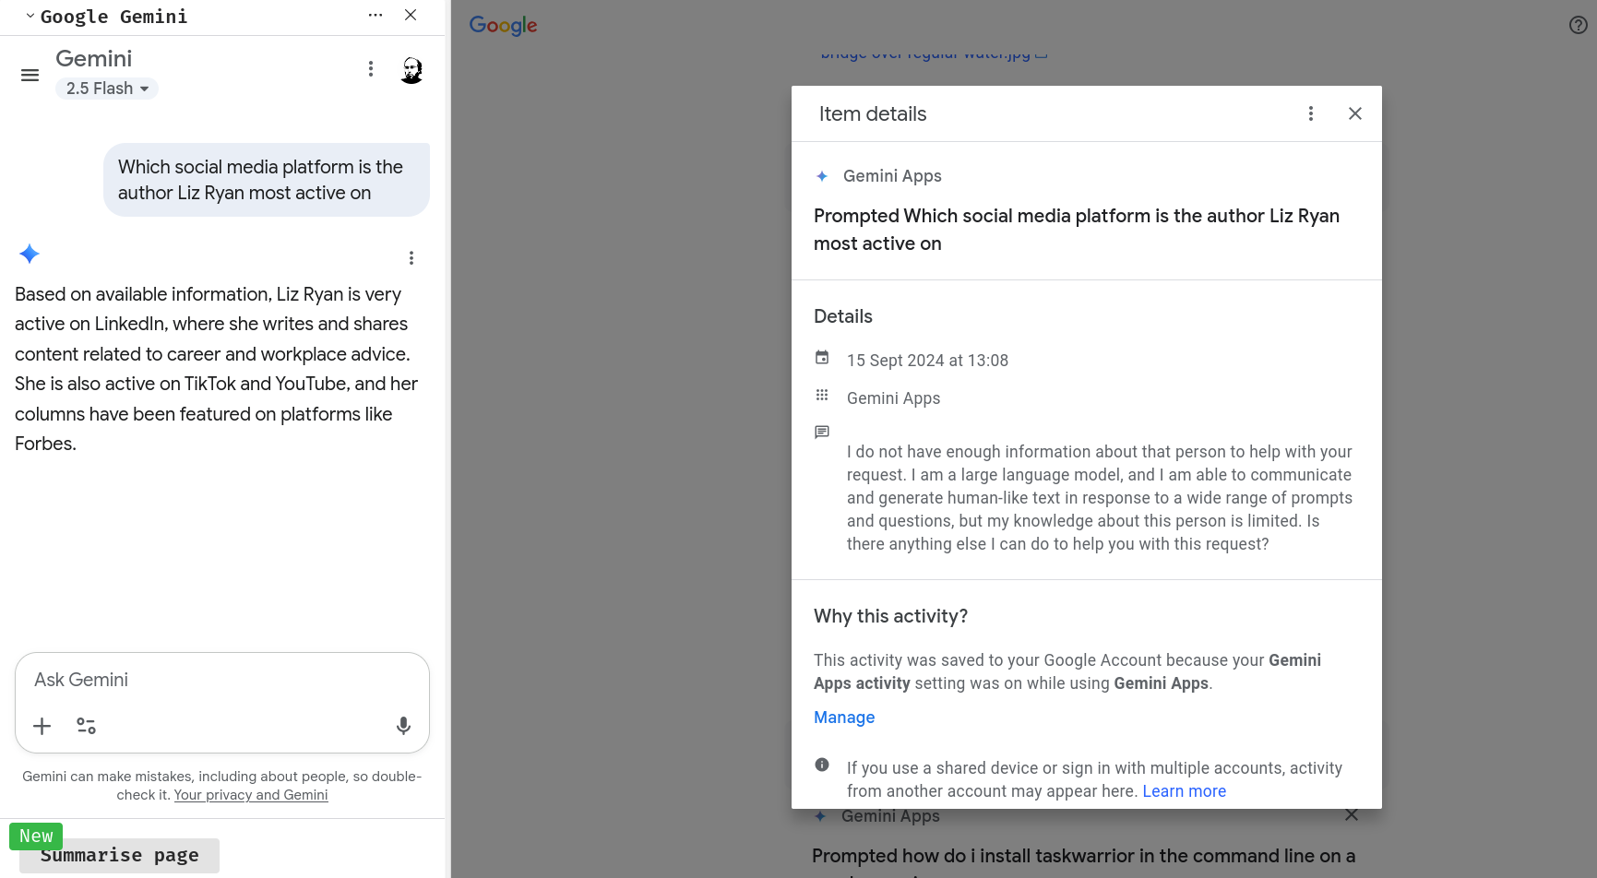Click the Summarise page button

[x=119, y=855]
